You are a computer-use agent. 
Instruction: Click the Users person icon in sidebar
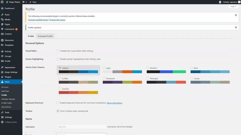[2, 82]
